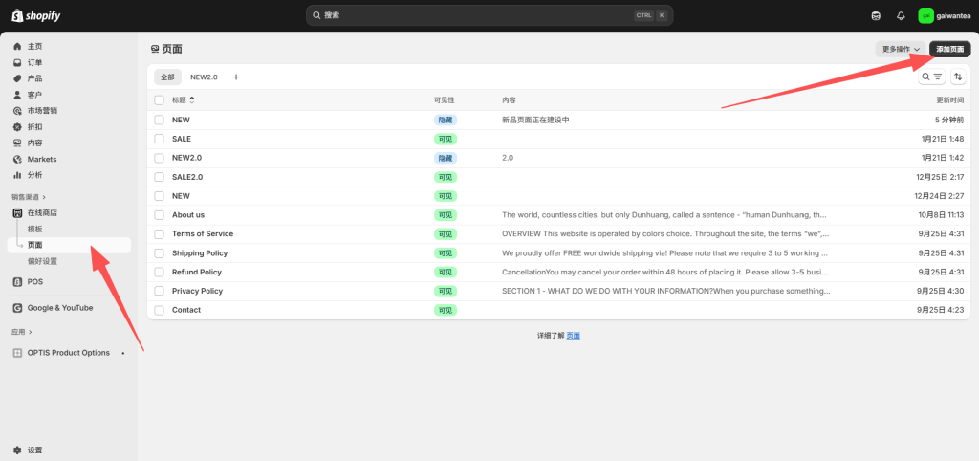Click the orders icon beside 订单
This screenshot has width=979, height=461.
[17, 62]
